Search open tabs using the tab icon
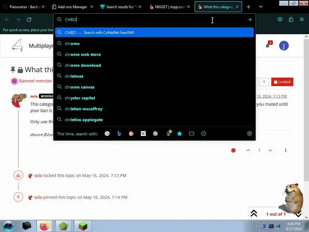 coord(192,134)
